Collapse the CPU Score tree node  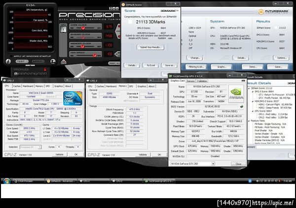[x=253, y=111]
